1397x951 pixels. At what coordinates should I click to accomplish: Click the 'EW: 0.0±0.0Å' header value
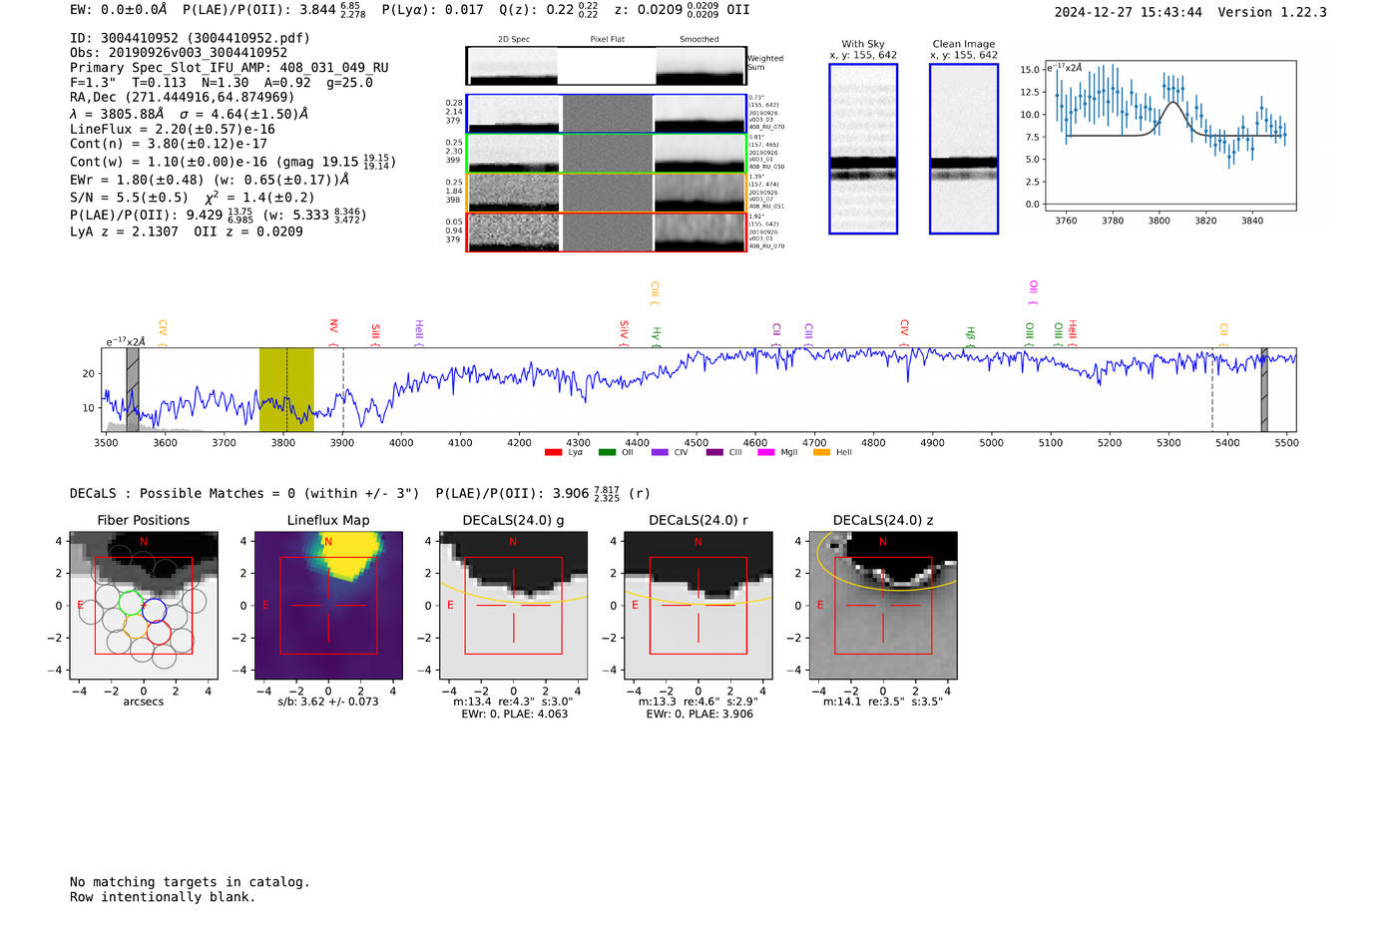pyautogui.click(x=119, y=10)
